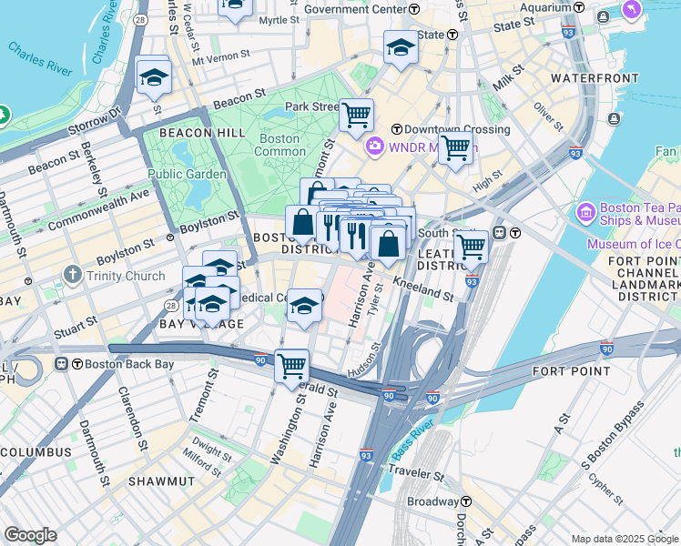Click the Trinity Church cross icon
Viewport: 681px width, 546px height.
click(x=73, y=275)
